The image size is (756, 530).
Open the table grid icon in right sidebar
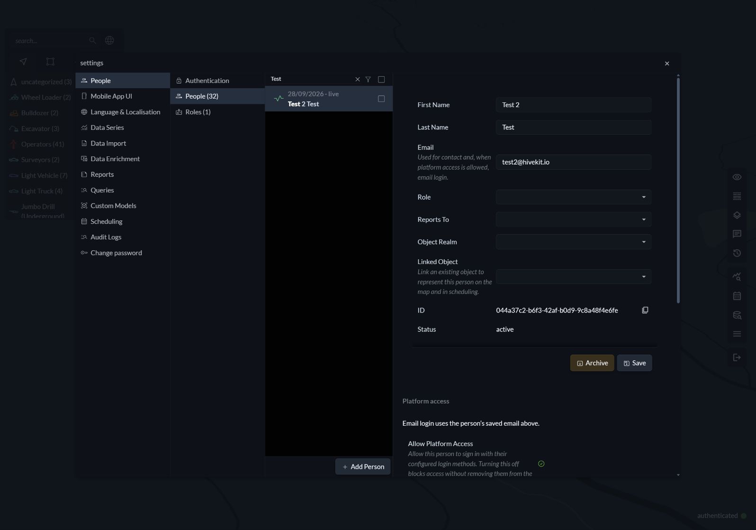click(x=737, y=196)
